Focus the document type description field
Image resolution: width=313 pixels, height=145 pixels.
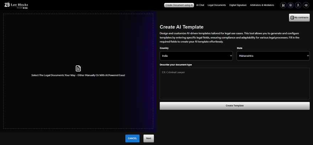pyautogui.click(x=234, y=84)
